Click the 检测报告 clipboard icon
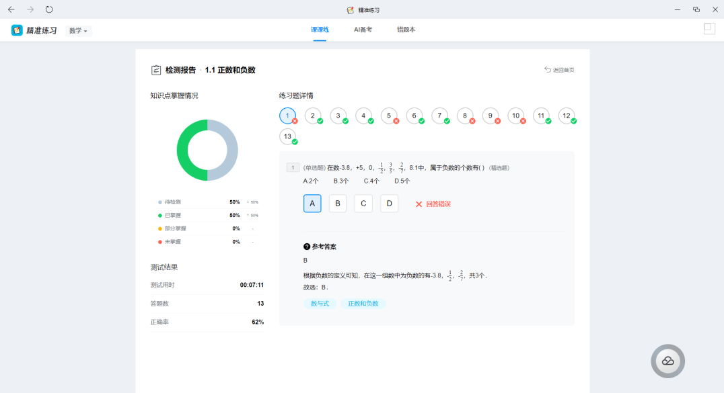 coord(156,70)
